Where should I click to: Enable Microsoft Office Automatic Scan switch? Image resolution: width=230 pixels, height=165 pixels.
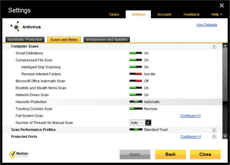(x=136, y=81)
